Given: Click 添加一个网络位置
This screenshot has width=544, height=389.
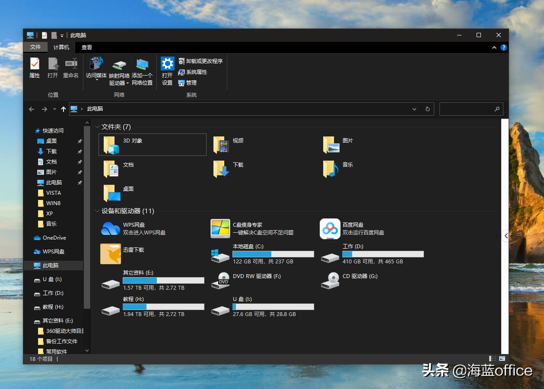Looking at the screenshot, I should point(142,69).
